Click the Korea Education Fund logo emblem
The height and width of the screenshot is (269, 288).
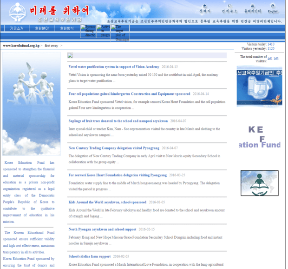[17, 12]
